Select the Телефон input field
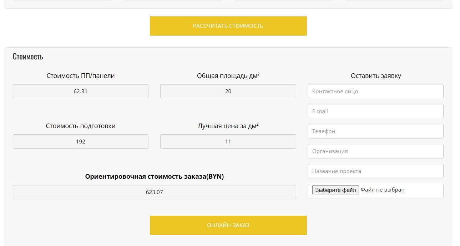The width and height of the screenshot is (460, 246). tap(375, 131)
